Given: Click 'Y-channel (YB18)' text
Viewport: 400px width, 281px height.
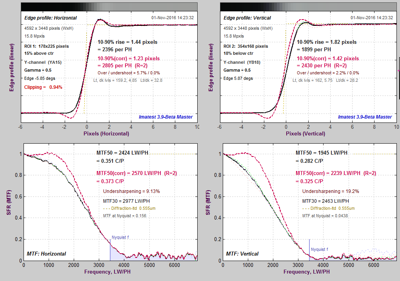Looking at the screenshot, I should pyautogui.click(x=242, y=62).
